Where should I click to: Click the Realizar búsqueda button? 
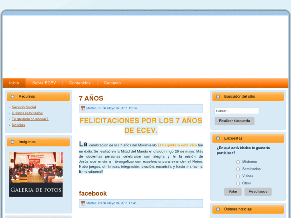[x=235, y=121]
